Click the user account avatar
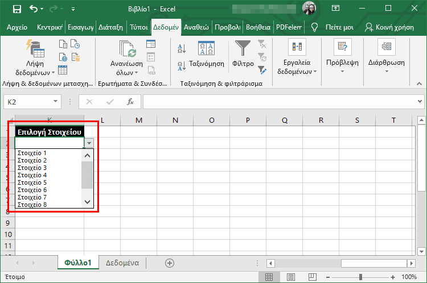The width and height of the screenshot is (427, 283). click(309, 8)
